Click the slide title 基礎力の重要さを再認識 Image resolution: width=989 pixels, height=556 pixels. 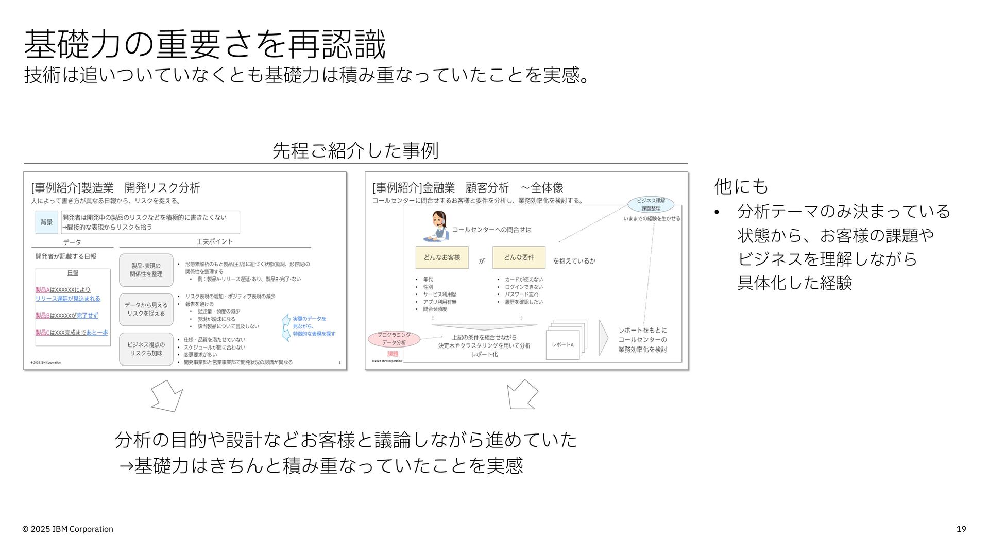(x=204, y=44)
